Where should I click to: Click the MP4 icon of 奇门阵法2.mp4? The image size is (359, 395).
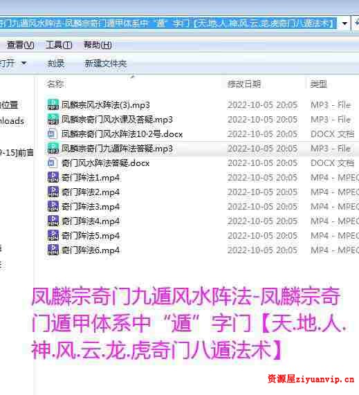53,192
